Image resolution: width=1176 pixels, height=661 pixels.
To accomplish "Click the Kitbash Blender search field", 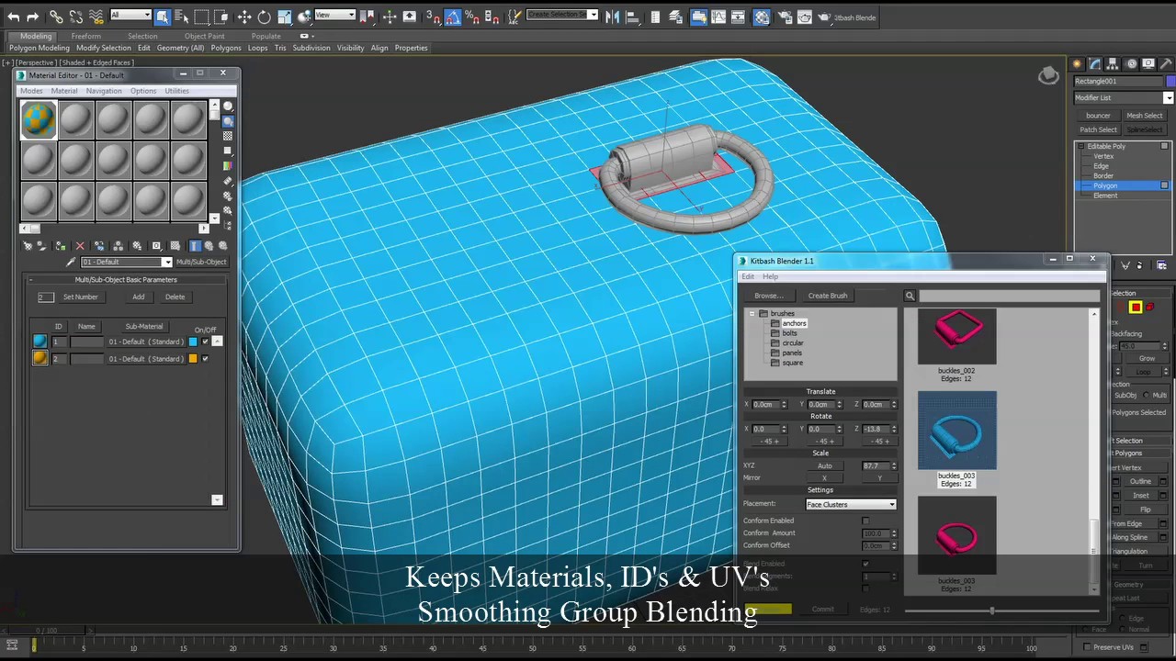I will 1010,296.
